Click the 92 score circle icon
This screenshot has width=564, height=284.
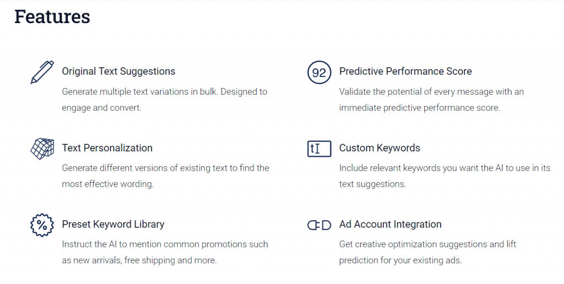coord(319,72)
